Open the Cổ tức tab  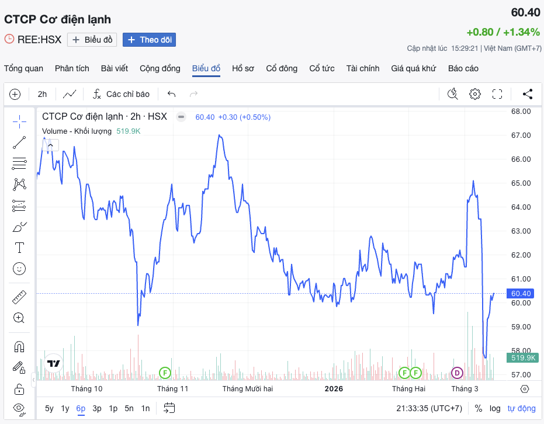(321, 68)
